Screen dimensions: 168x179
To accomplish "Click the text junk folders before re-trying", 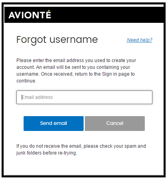I will click(x=46, y=153).
